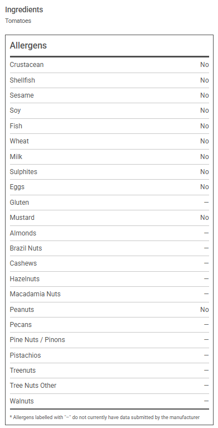Select the Soy allergen label
Viewport: 218px width, 428px height.
point(15,110)
